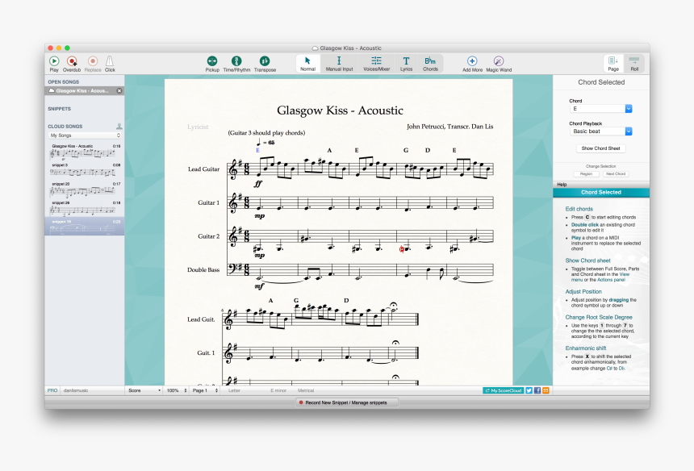Screen dimensions: 694x471
Task: Open Chord Playback dropdown showing Basic beat
Action: tap(601, 131)
